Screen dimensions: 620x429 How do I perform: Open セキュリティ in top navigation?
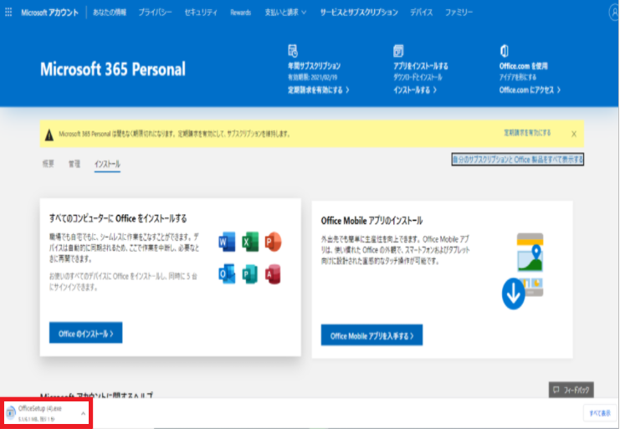pyautogui.click(x=201, y=13)
